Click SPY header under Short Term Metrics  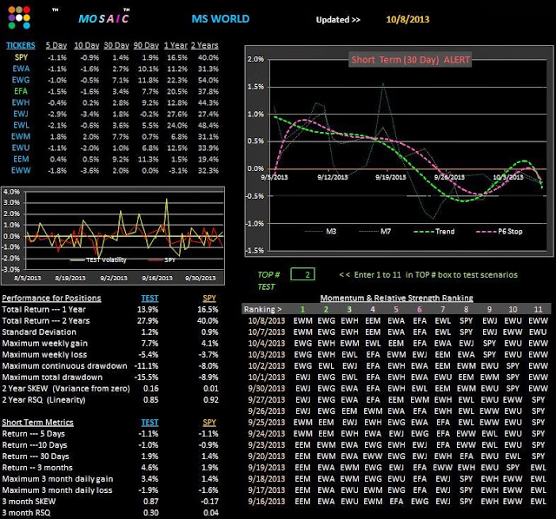209,423
